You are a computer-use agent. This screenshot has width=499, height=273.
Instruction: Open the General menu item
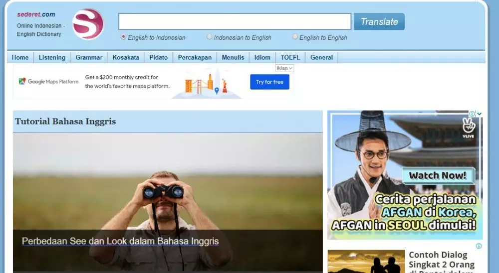[x=321, y=57]
